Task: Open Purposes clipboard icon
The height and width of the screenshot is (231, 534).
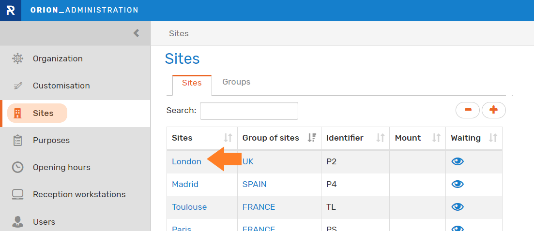Action: coord(17,140)
